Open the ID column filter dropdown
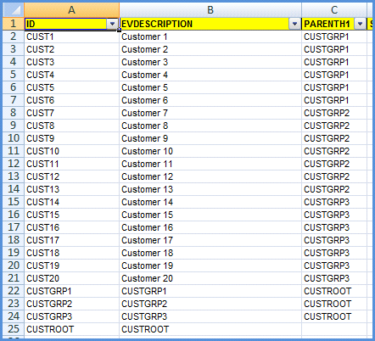 point(112,24)
